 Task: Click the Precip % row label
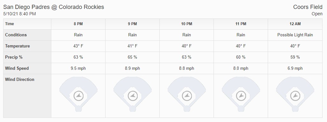tap(14, 57)
